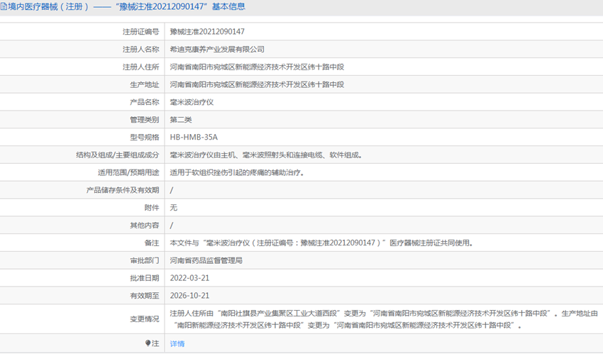The image size is (603, 354).
Task: Click the 注册人住所 address value
Action: (x=257, y=67)
